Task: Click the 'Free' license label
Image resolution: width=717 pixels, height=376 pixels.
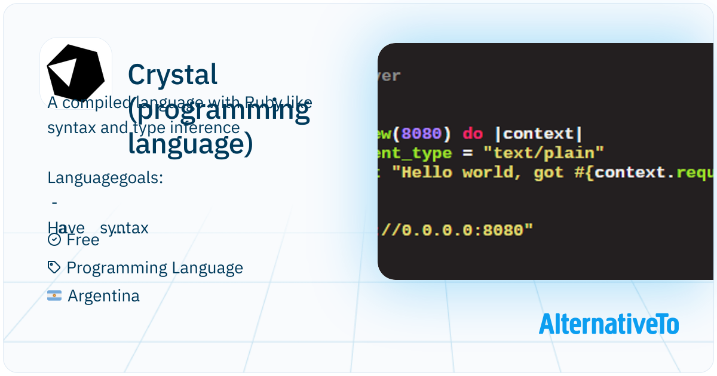Action: [83, 240]
